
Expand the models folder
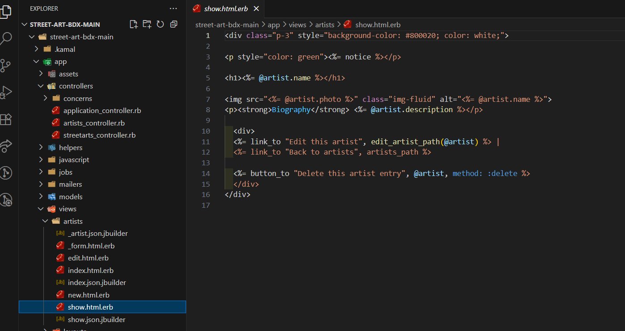71,197
